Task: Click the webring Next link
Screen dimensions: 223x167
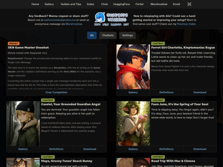Action: 105,24
